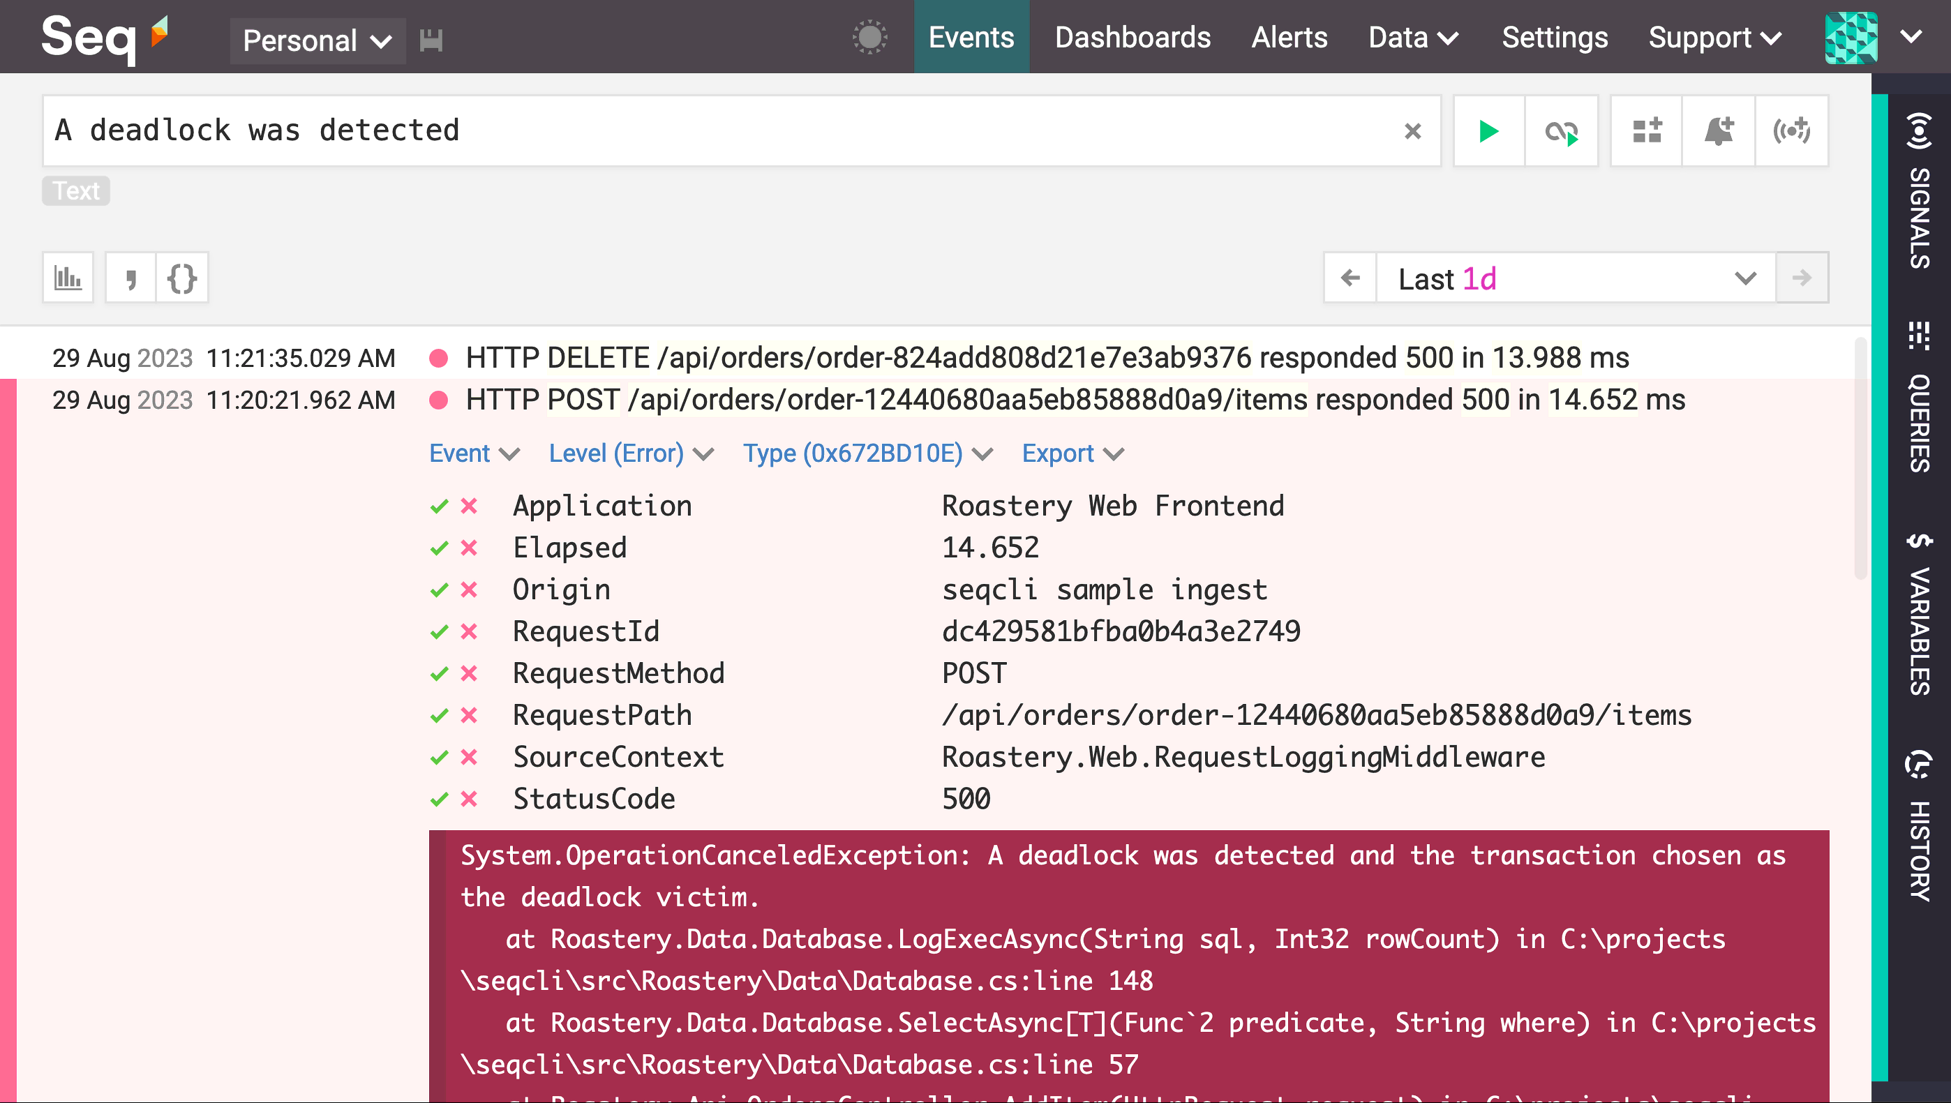Expand the Level (Error) dropdown
The width and height of the screenshot is (1951, 1103).
631,453
